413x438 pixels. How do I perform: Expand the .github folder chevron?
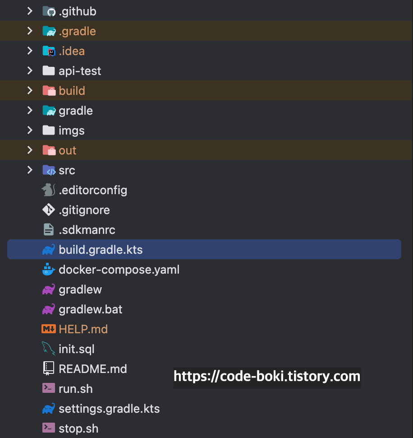click(30, 11)
